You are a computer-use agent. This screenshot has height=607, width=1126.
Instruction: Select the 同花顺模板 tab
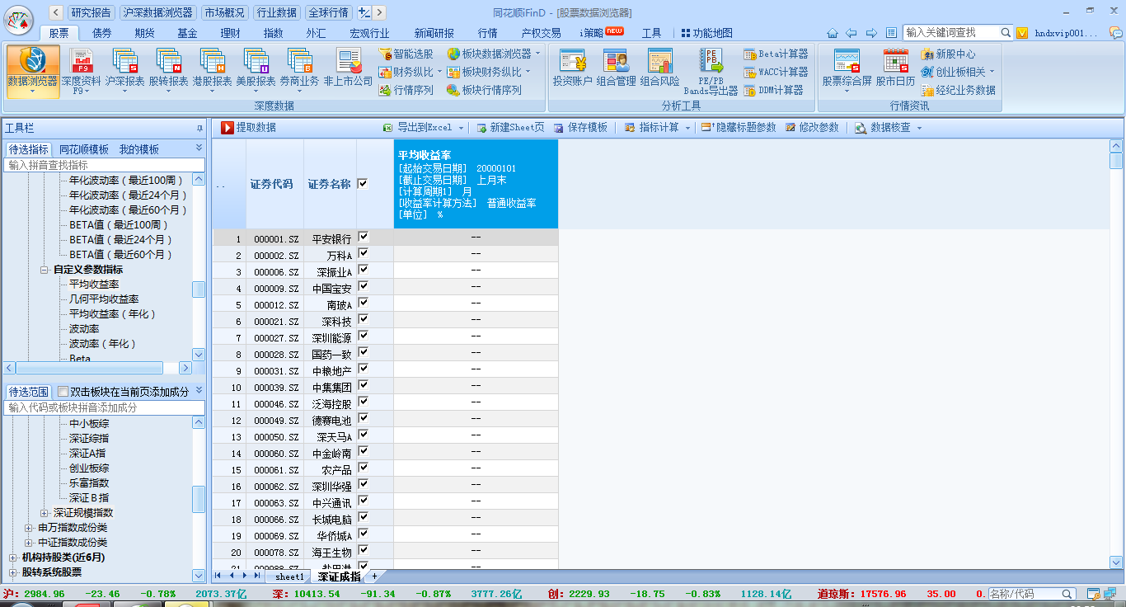tap(84, 149)
